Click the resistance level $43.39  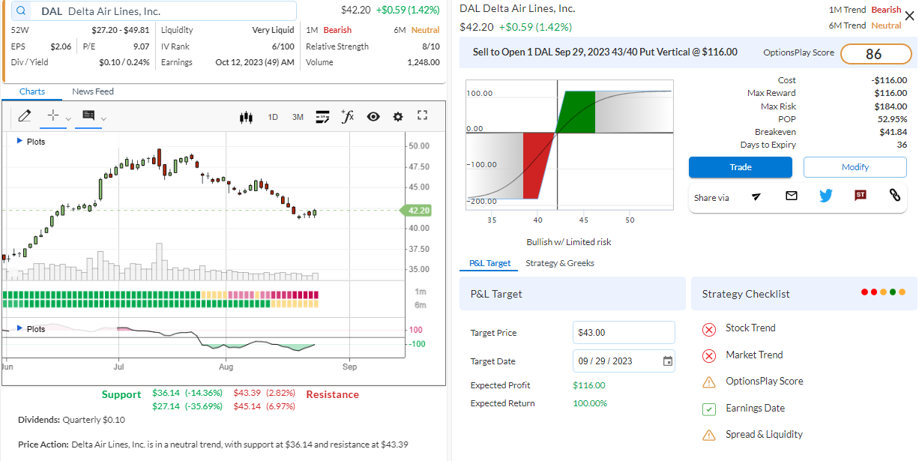click(x=247, y=393)
